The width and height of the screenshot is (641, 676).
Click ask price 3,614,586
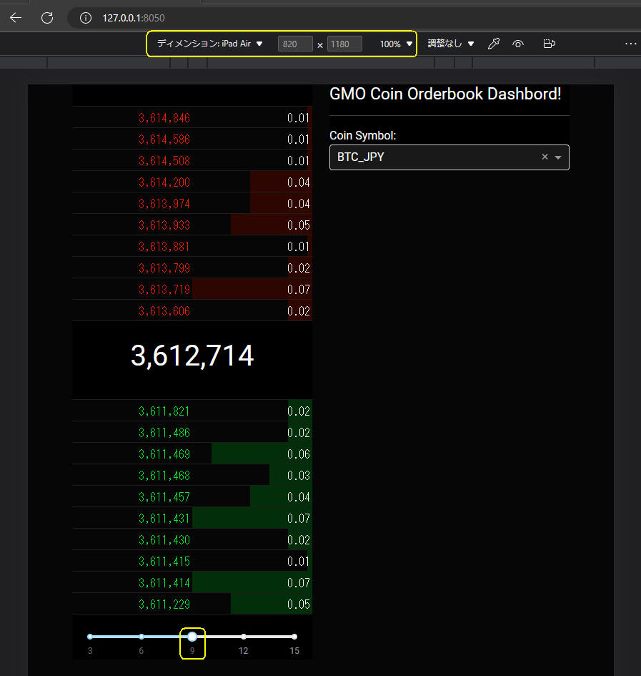point(164,139)
